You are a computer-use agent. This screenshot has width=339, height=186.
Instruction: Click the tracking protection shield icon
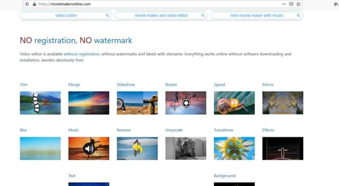pyautogui.click(x=27, y=4)
